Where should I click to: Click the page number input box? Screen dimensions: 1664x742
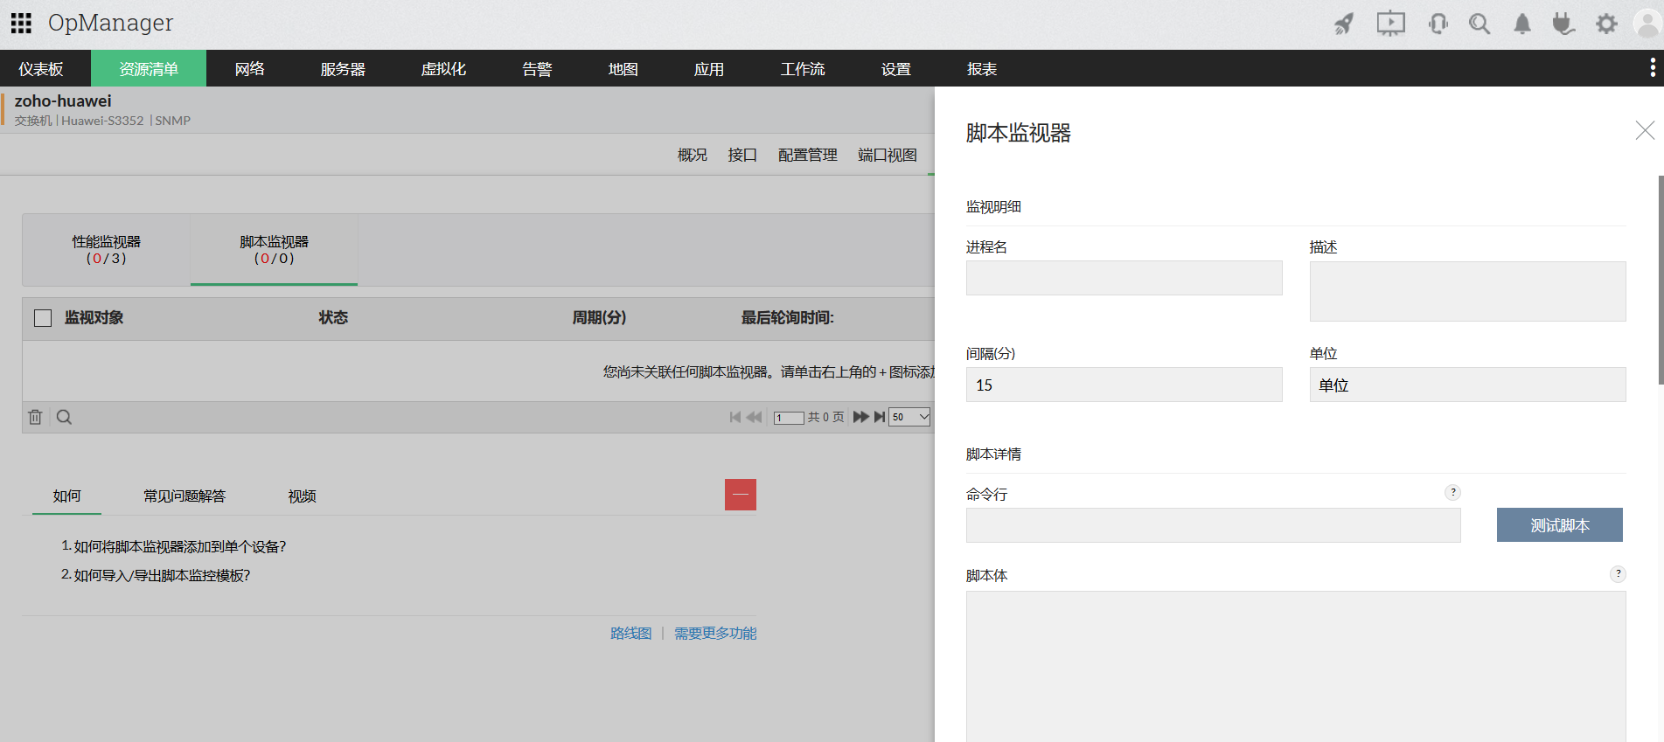tap(789, 418)
